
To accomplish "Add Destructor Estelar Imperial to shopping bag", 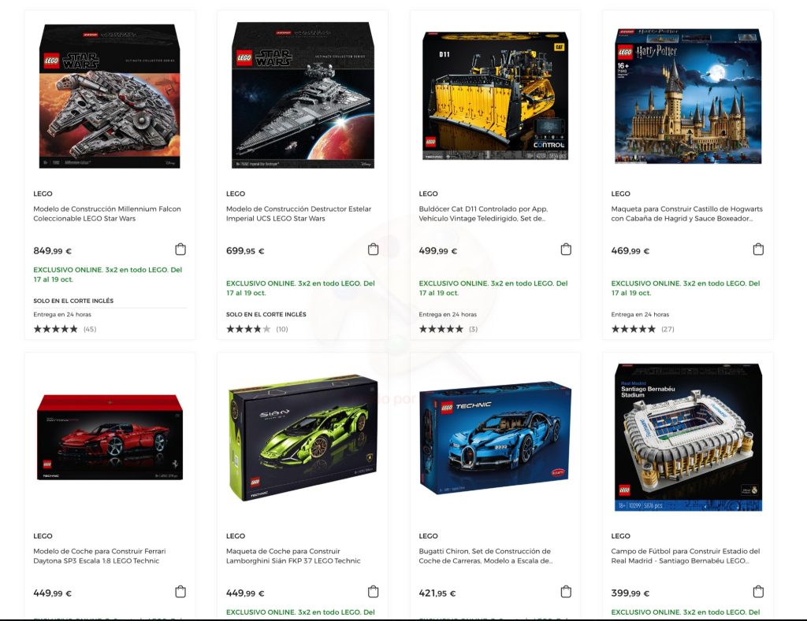I will tap(373, 250).
